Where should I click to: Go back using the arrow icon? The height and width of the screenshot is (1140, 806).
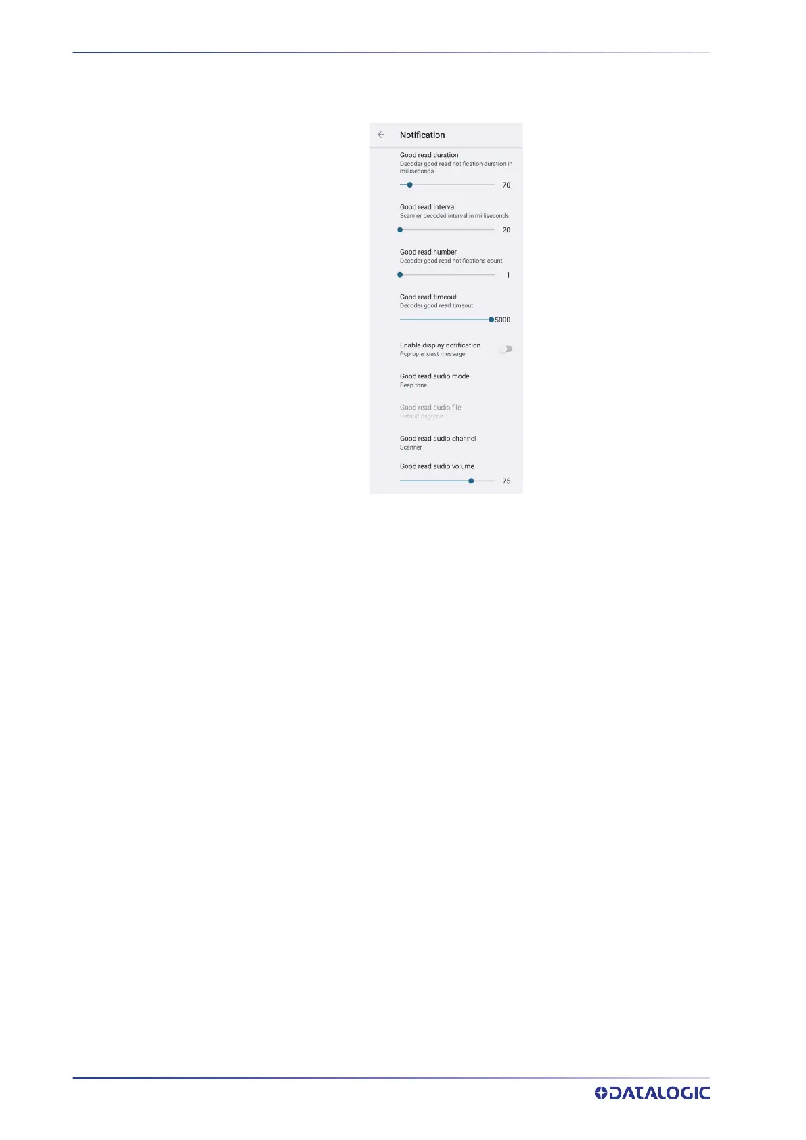click(381, 135)
